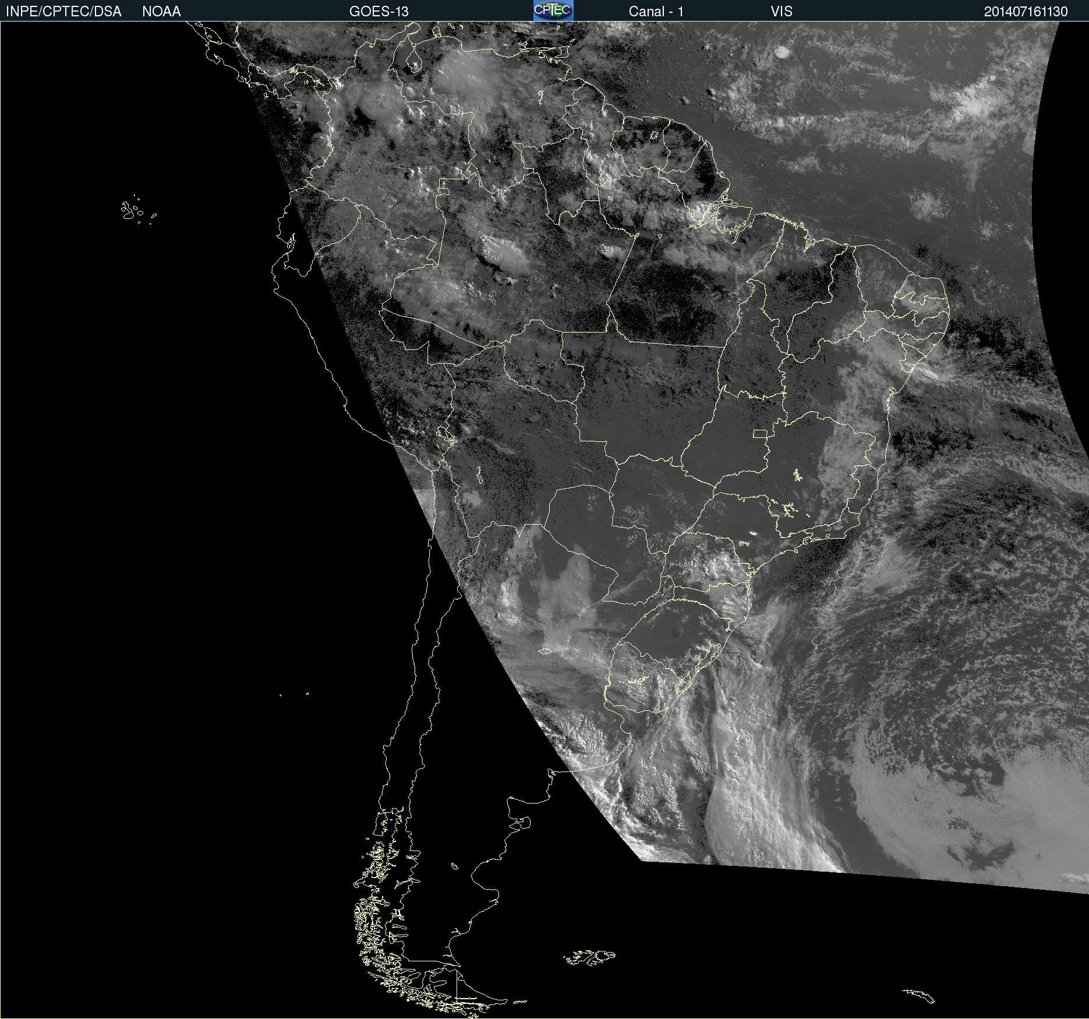Viewport: 1089px width, 1019px height.
Task: Click the Distrito Federal rectangle in Brazil
Action: 760,433
